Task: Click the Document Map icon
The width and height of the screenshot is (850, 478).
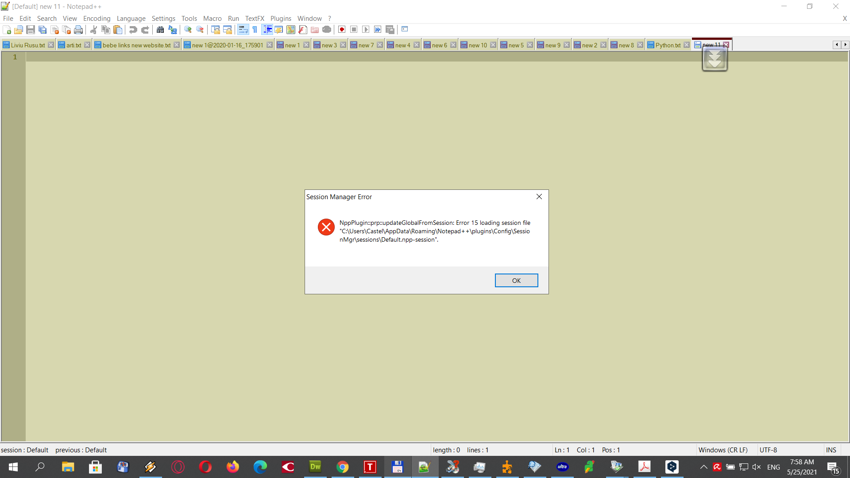Action: coord(290,30)
